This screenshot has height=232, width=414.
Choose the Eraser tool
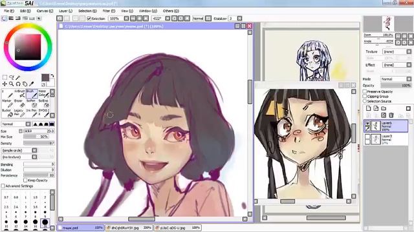(19, 103)
